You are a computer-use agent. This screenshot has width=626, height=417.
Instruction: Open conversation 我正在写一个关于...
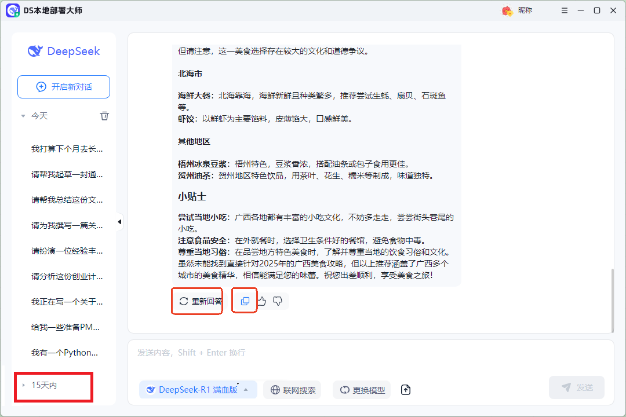pyautogui.click(x=67, y=302)
